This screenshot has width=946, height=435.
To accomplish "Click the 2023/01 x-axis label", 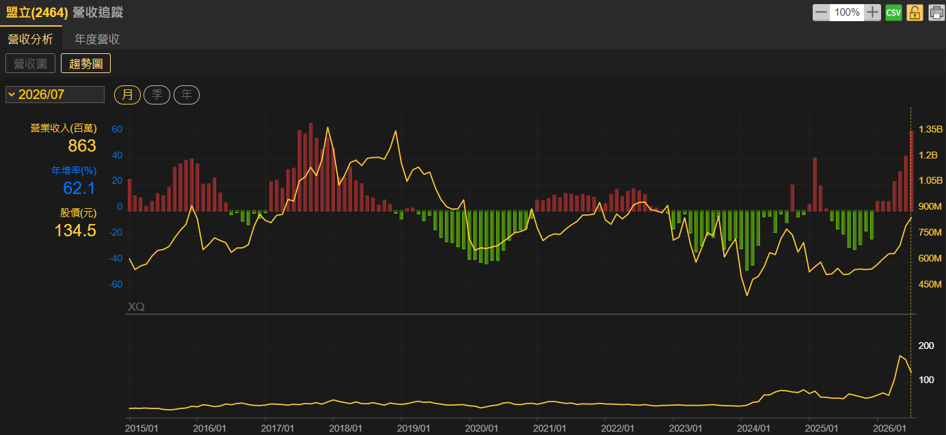I will point(686,428).
